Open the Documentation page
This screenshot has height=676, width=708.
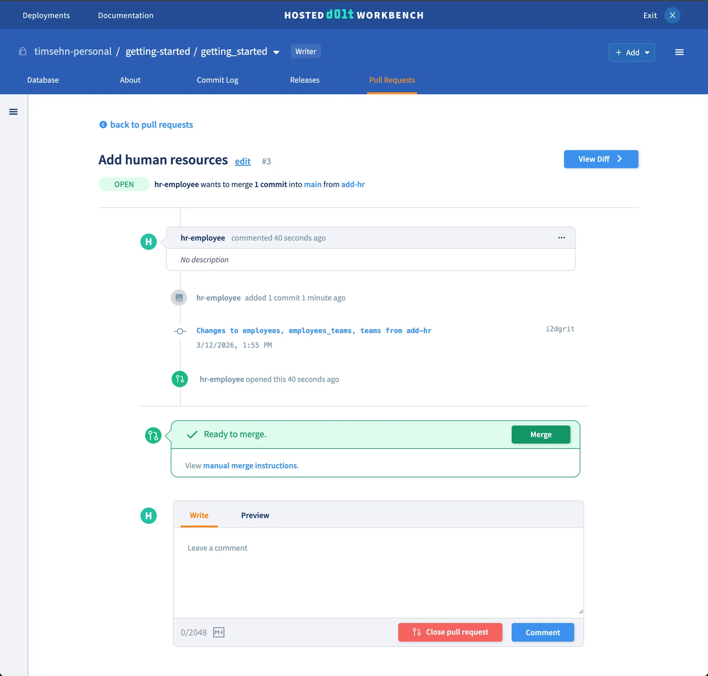pos(125,15)
